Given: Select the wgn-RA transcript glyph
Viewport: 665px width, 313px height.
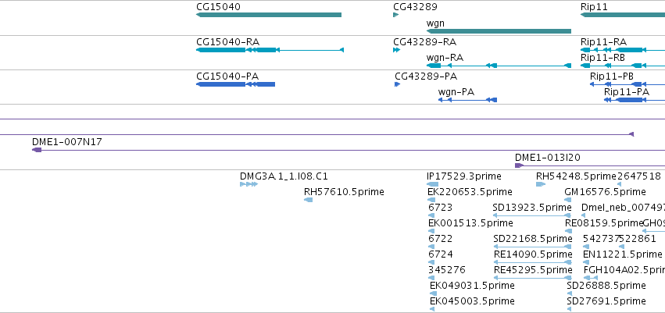Looking at the screenshot, I should point(499,66).
